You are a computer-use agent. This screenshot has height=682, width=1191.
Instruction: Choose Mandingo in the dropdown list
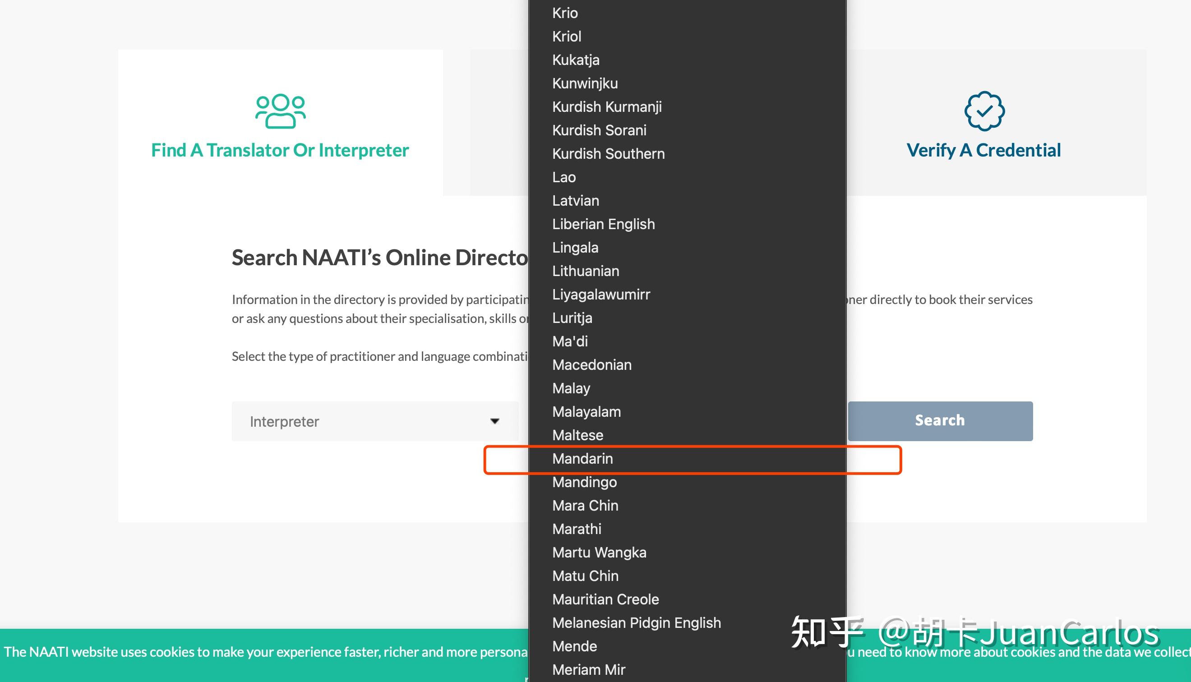click(x=584, y=482)
